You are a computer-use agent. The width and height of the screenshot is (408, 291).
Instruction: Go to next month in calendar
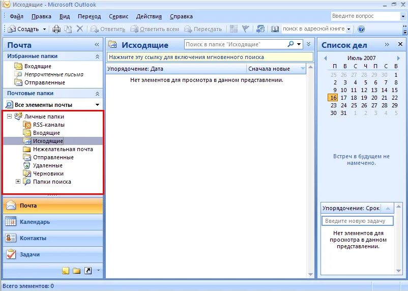tap(398, 58)
